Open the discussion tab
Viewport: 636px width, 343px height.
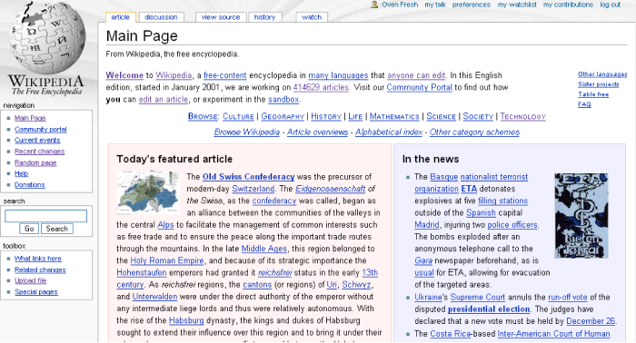(x=161, y=17)
